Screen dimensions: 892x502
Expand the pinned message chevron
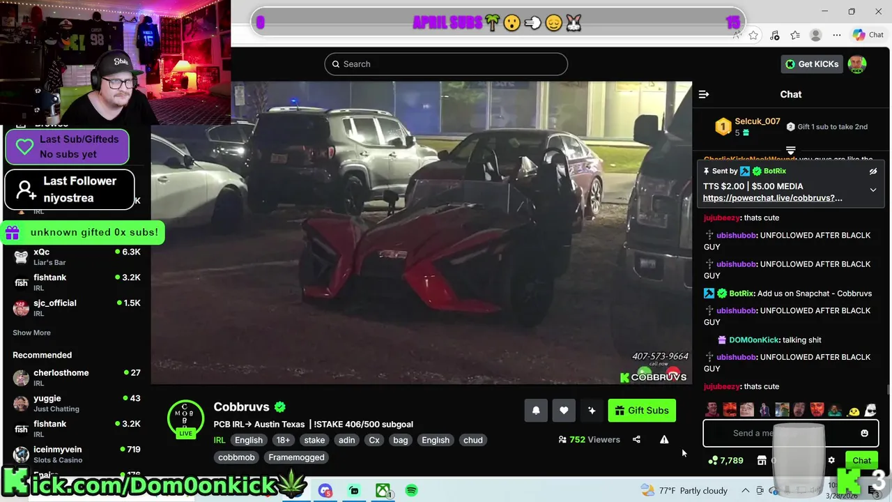coord(873,190)
